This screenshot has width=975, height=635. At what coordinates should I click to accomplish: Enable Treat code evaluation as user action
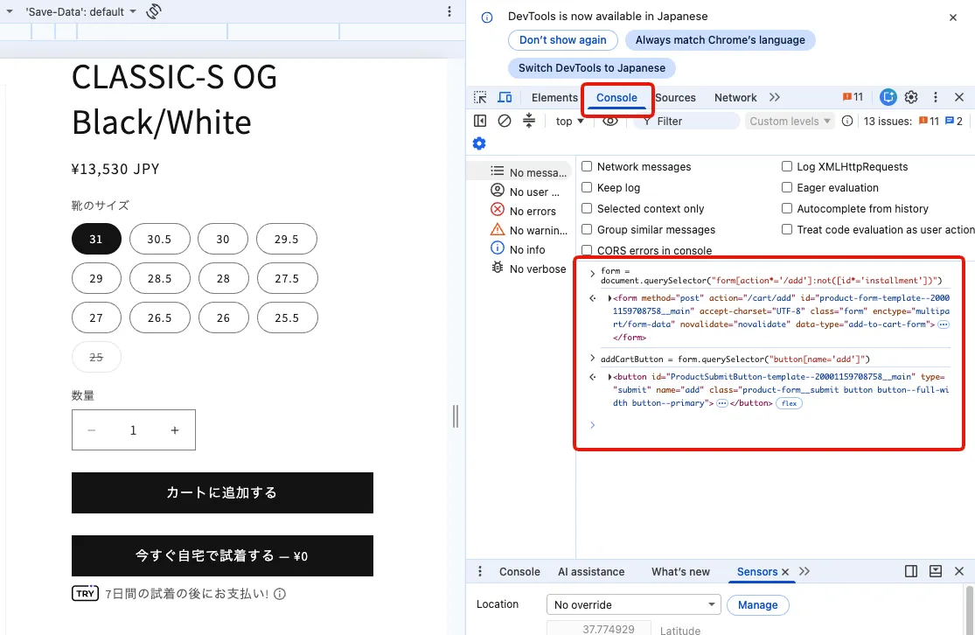[787, 229]
